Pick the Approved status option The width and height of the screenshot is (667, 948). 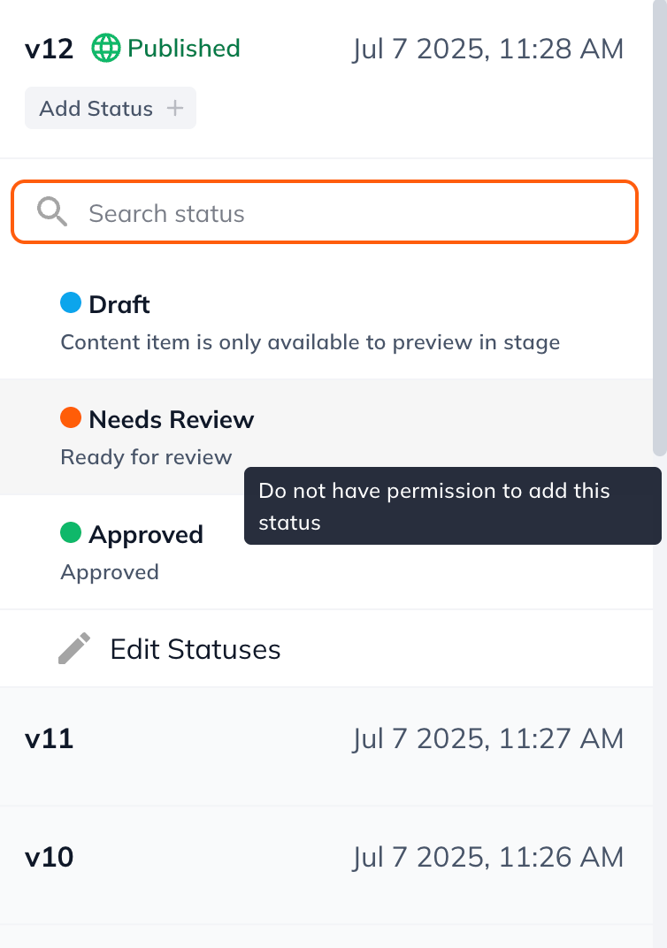pos(146,535)
